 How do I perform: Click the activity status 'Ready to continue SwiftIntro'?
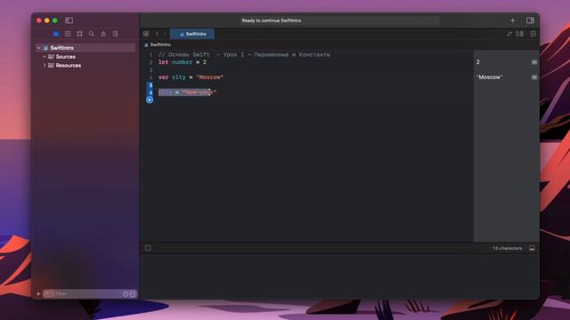(x=272, y=20)
